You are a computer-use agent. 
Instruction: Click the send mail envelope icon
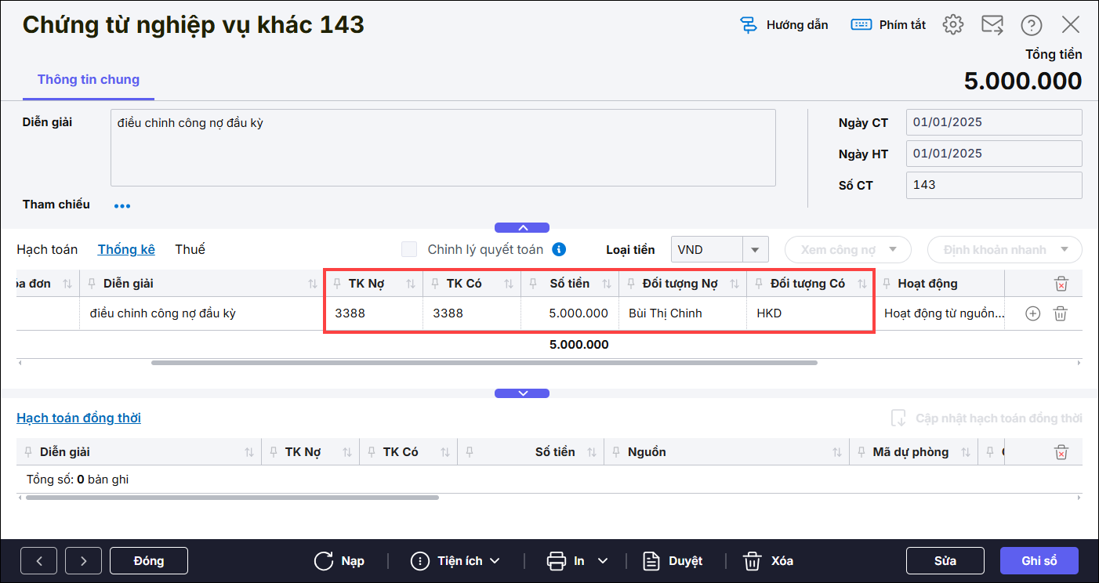click(992, 24)
